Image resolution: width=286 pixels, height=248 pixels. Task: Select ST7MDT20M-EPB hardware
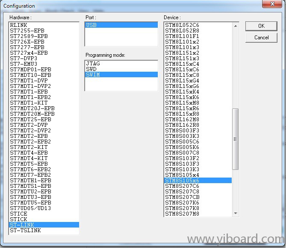click(44, 114)
